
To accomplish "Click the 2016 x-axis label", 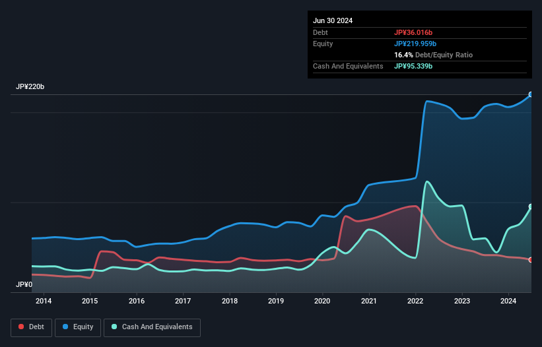I will pos(137,301).
